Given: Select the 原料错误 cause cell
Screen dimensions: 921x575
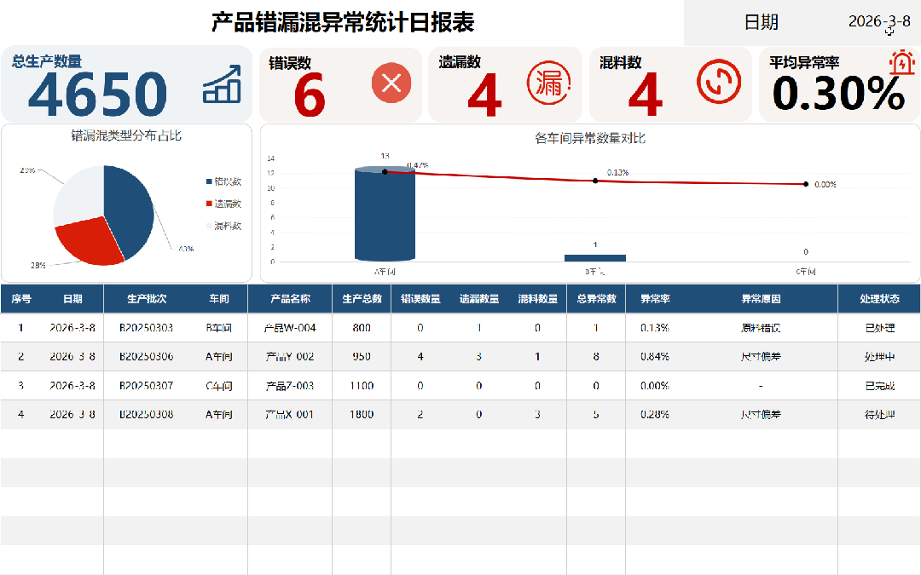Looking at the screenshot, I should (x=761, y=328).
